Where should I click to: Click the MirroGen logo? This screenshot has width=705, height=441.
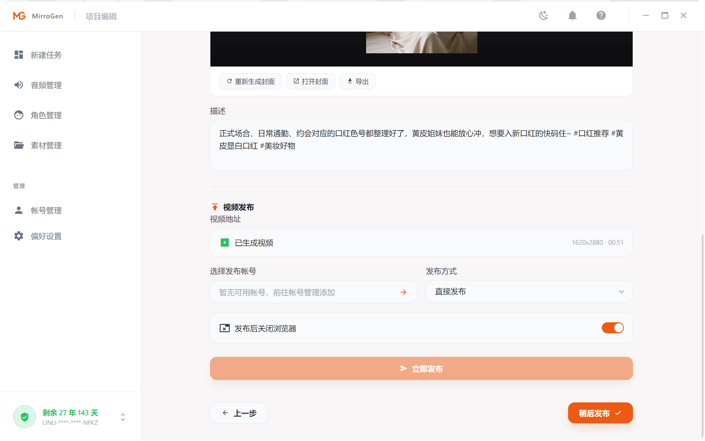[38, 16]
